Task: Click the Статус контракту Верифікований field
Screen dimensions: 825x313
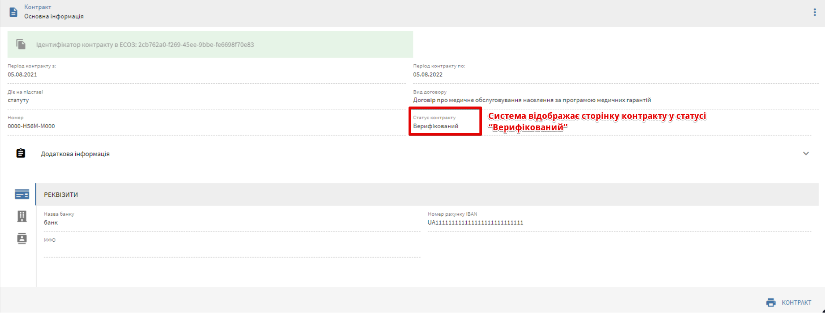Action: (x=435, y=126)
